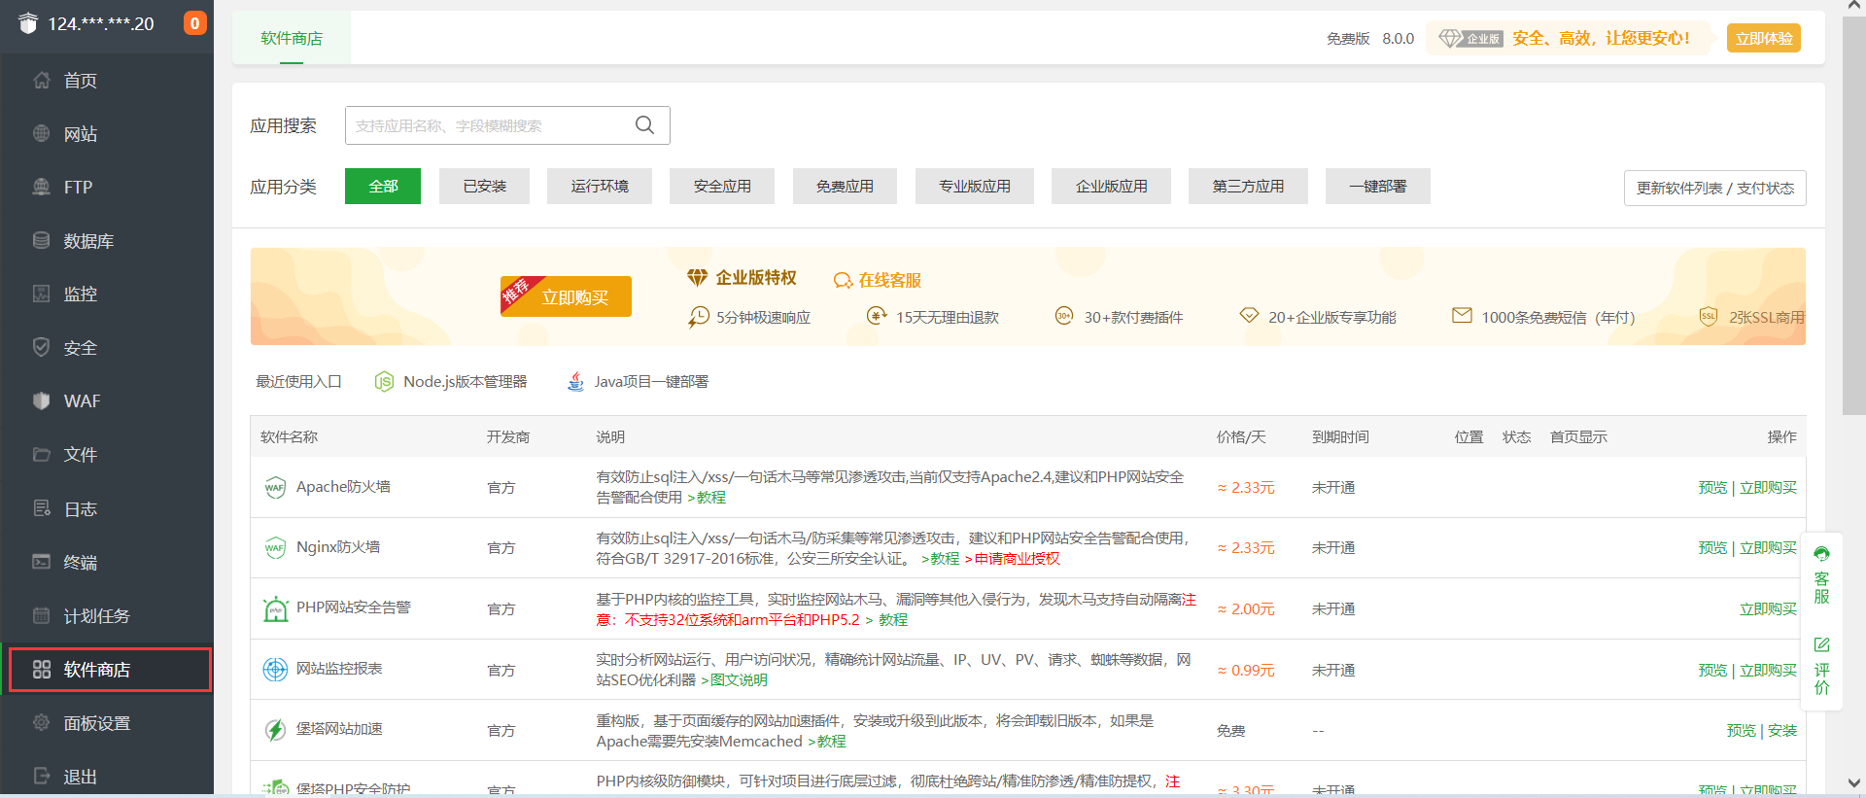Click the 退出 logout icon in sidebar
Screen dimensions: 1866x798
click(41, 777)
